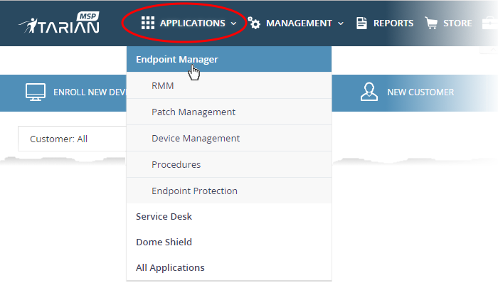Click the New Customer person icon
The width and height of the screenshot is (498, 283).
369,92
